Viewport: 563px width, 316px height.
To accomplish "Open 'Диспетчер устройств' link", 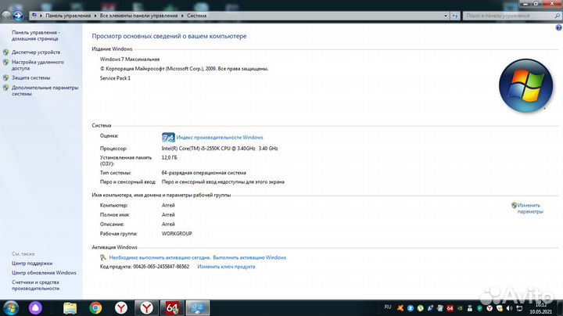I will click(x=36, y=52).
